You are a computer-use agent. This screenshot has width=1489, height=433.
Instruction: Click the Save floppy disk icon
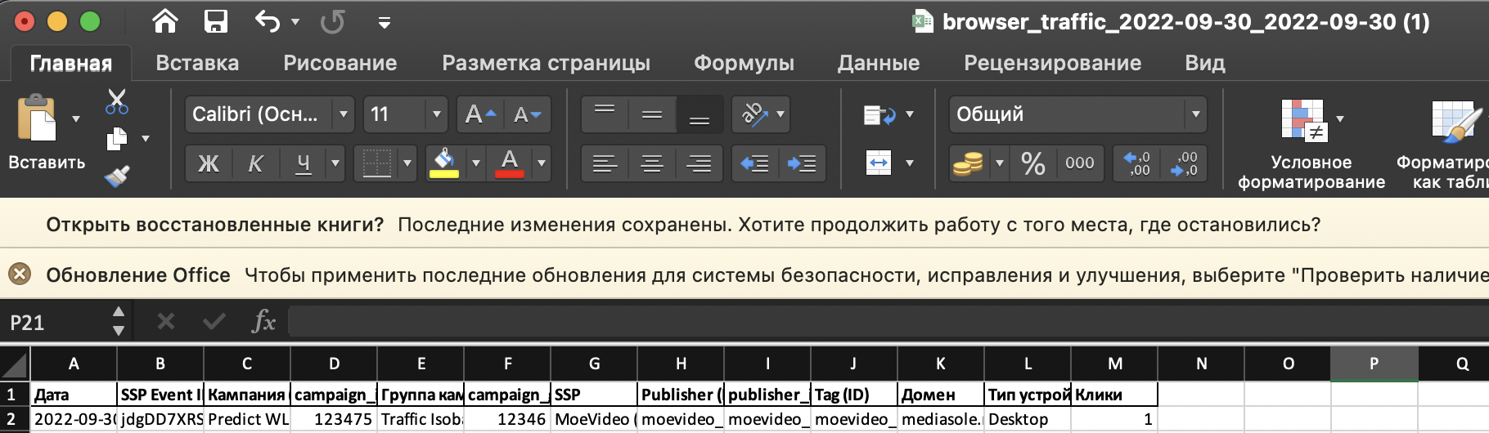click(x=216, y=21)
